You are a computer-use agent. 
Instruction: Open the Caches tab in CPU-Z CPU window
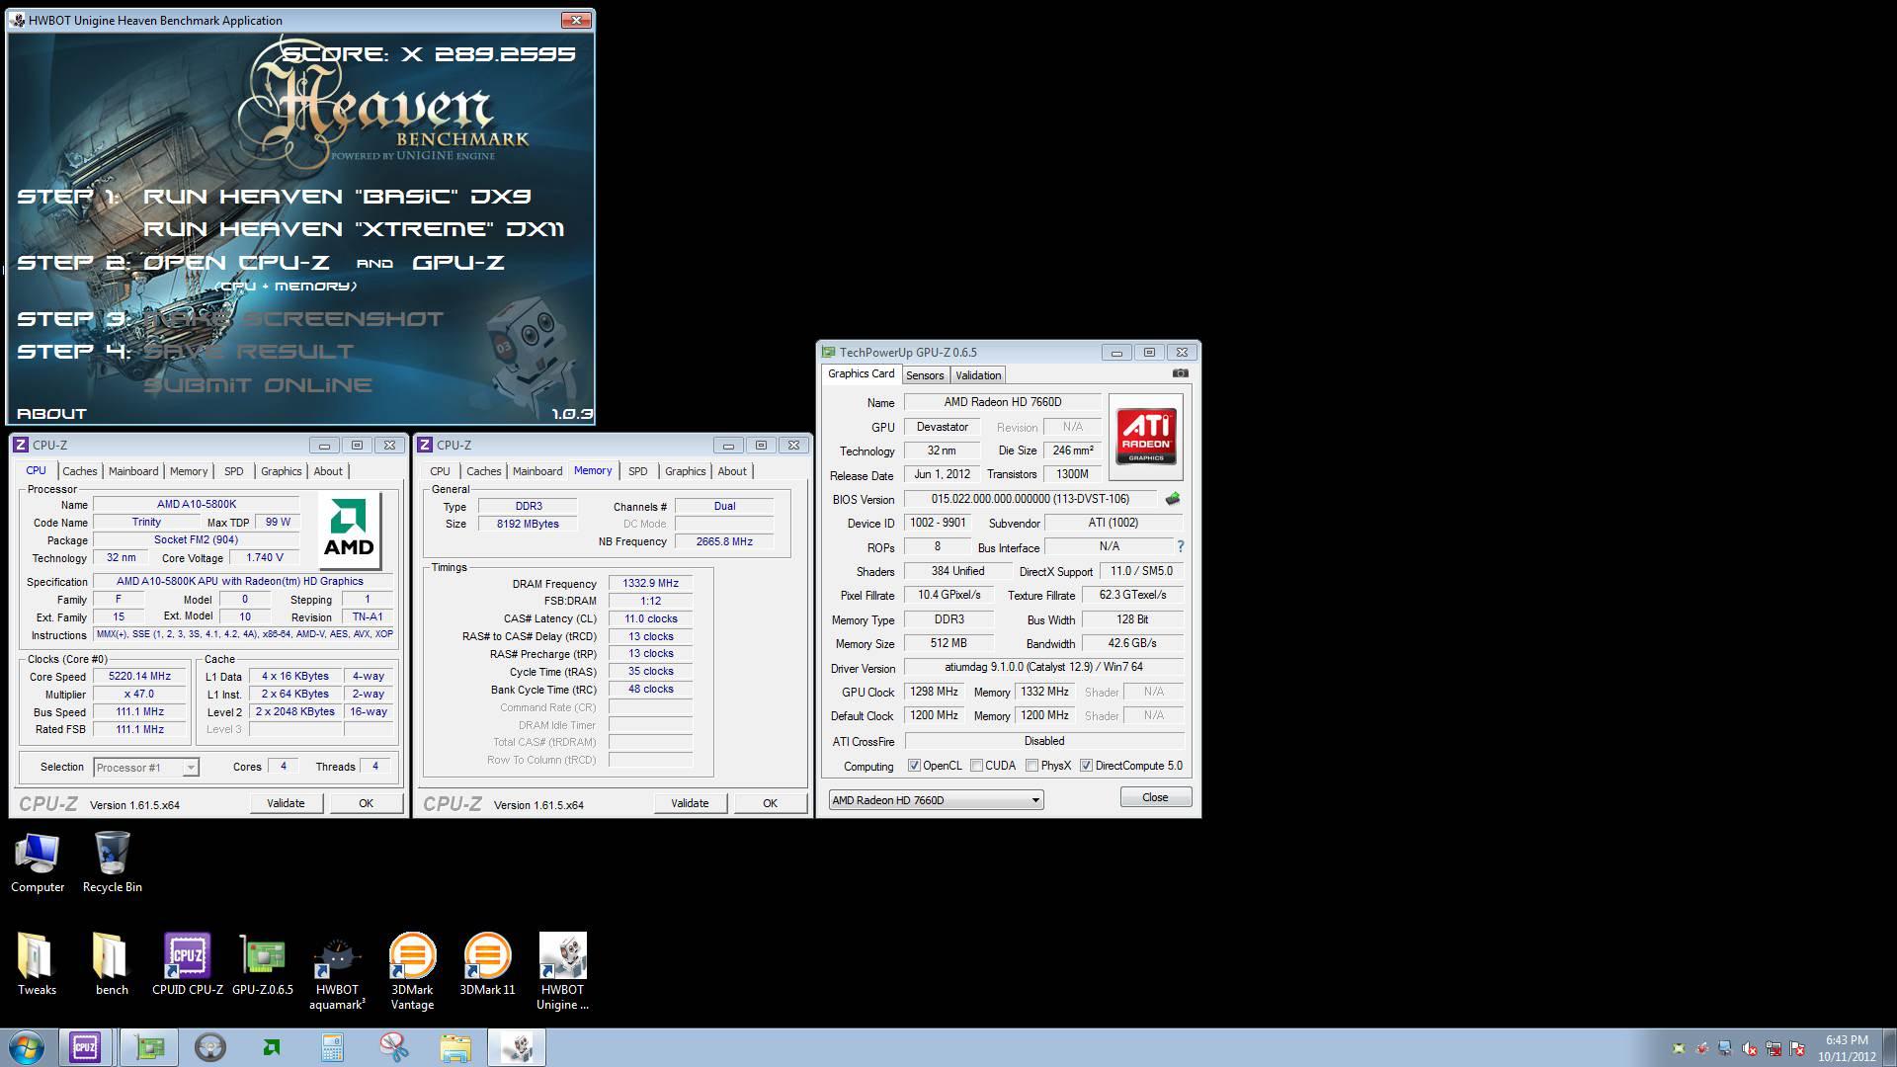coord(80,471)
